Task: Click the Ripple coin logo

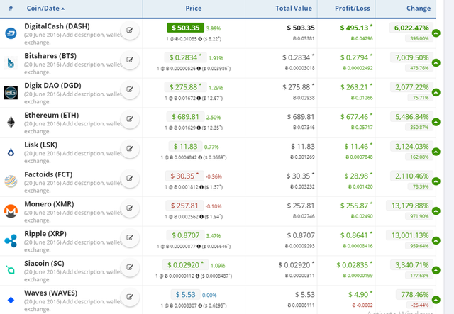Action: (11, 240)
